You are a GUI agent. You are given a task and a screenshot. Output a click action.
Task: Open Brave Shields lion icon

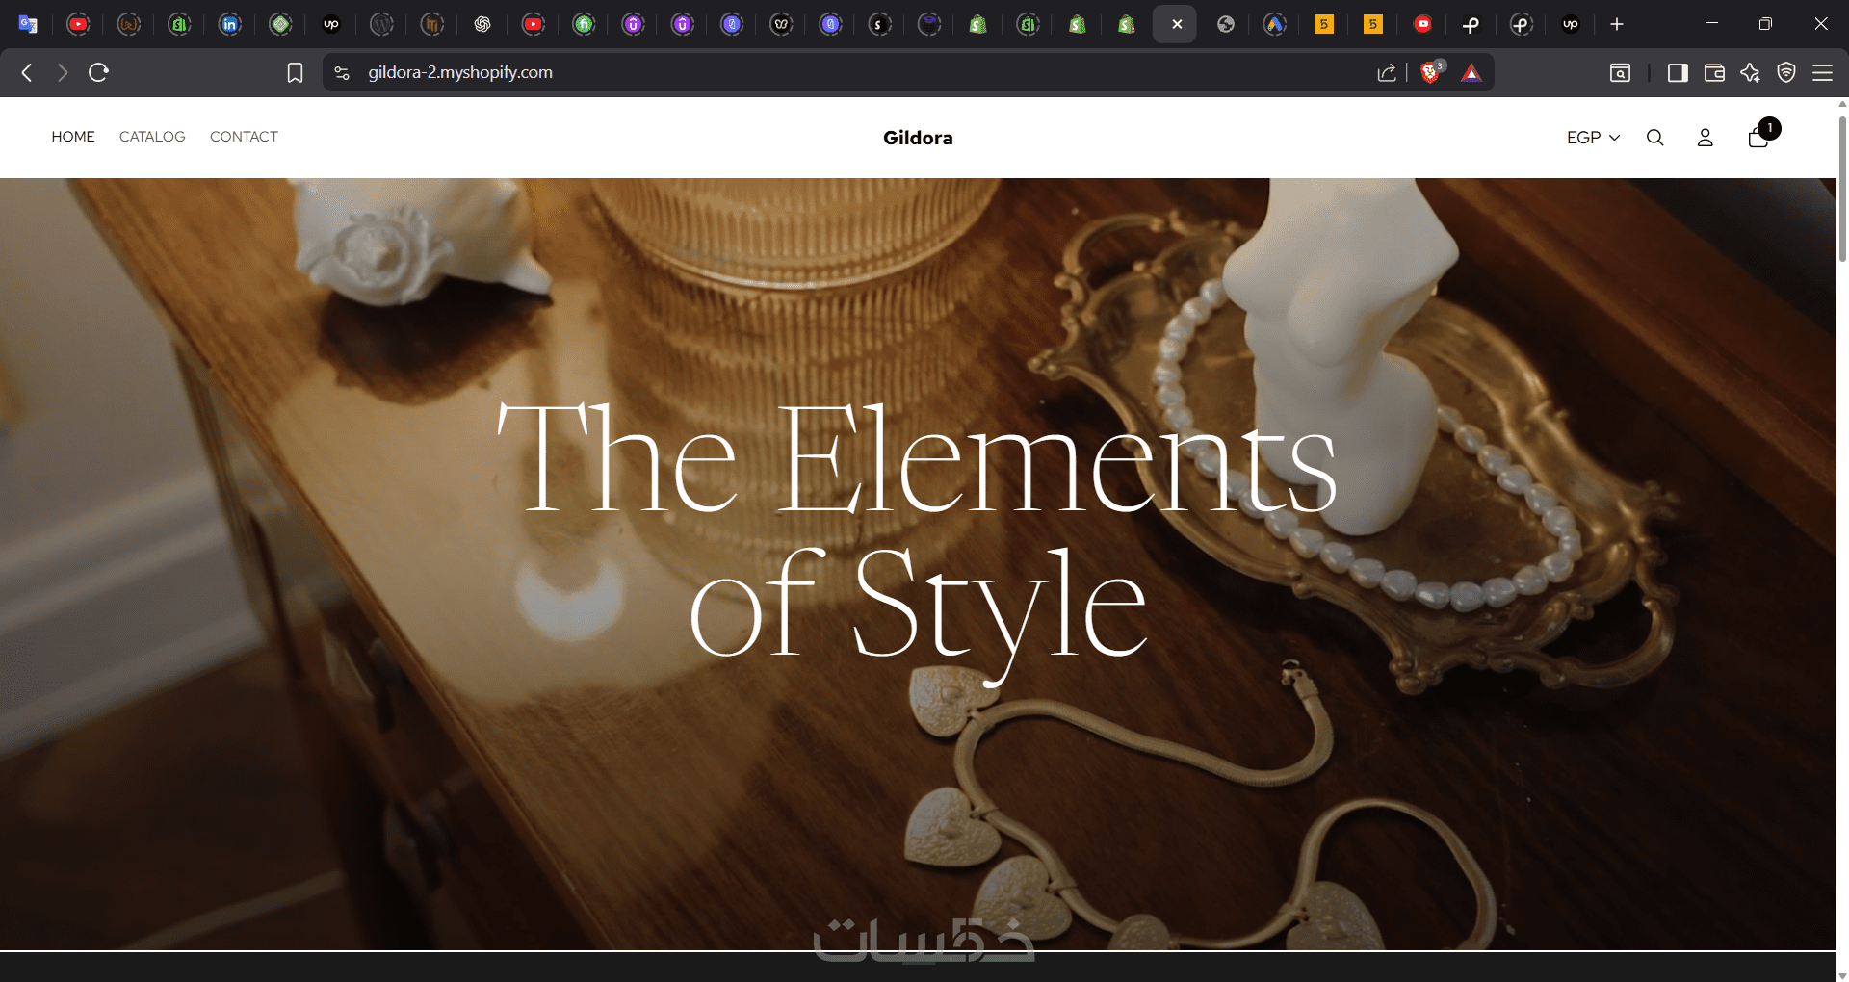1430,72
